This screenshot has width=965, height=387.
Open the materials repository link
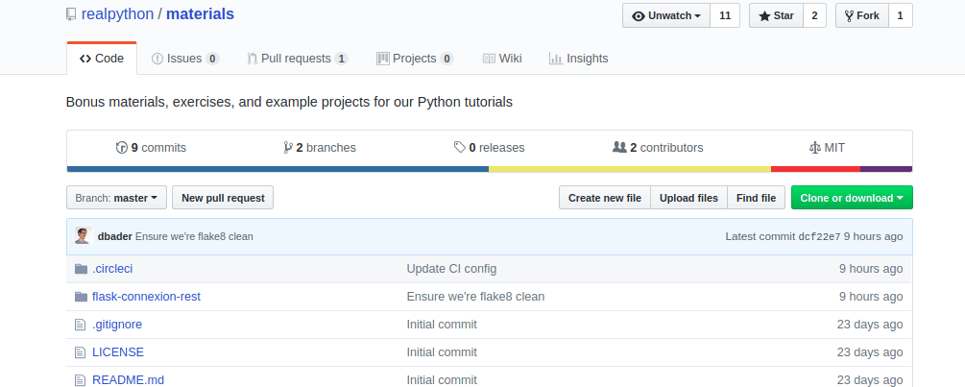pos(200,14)
